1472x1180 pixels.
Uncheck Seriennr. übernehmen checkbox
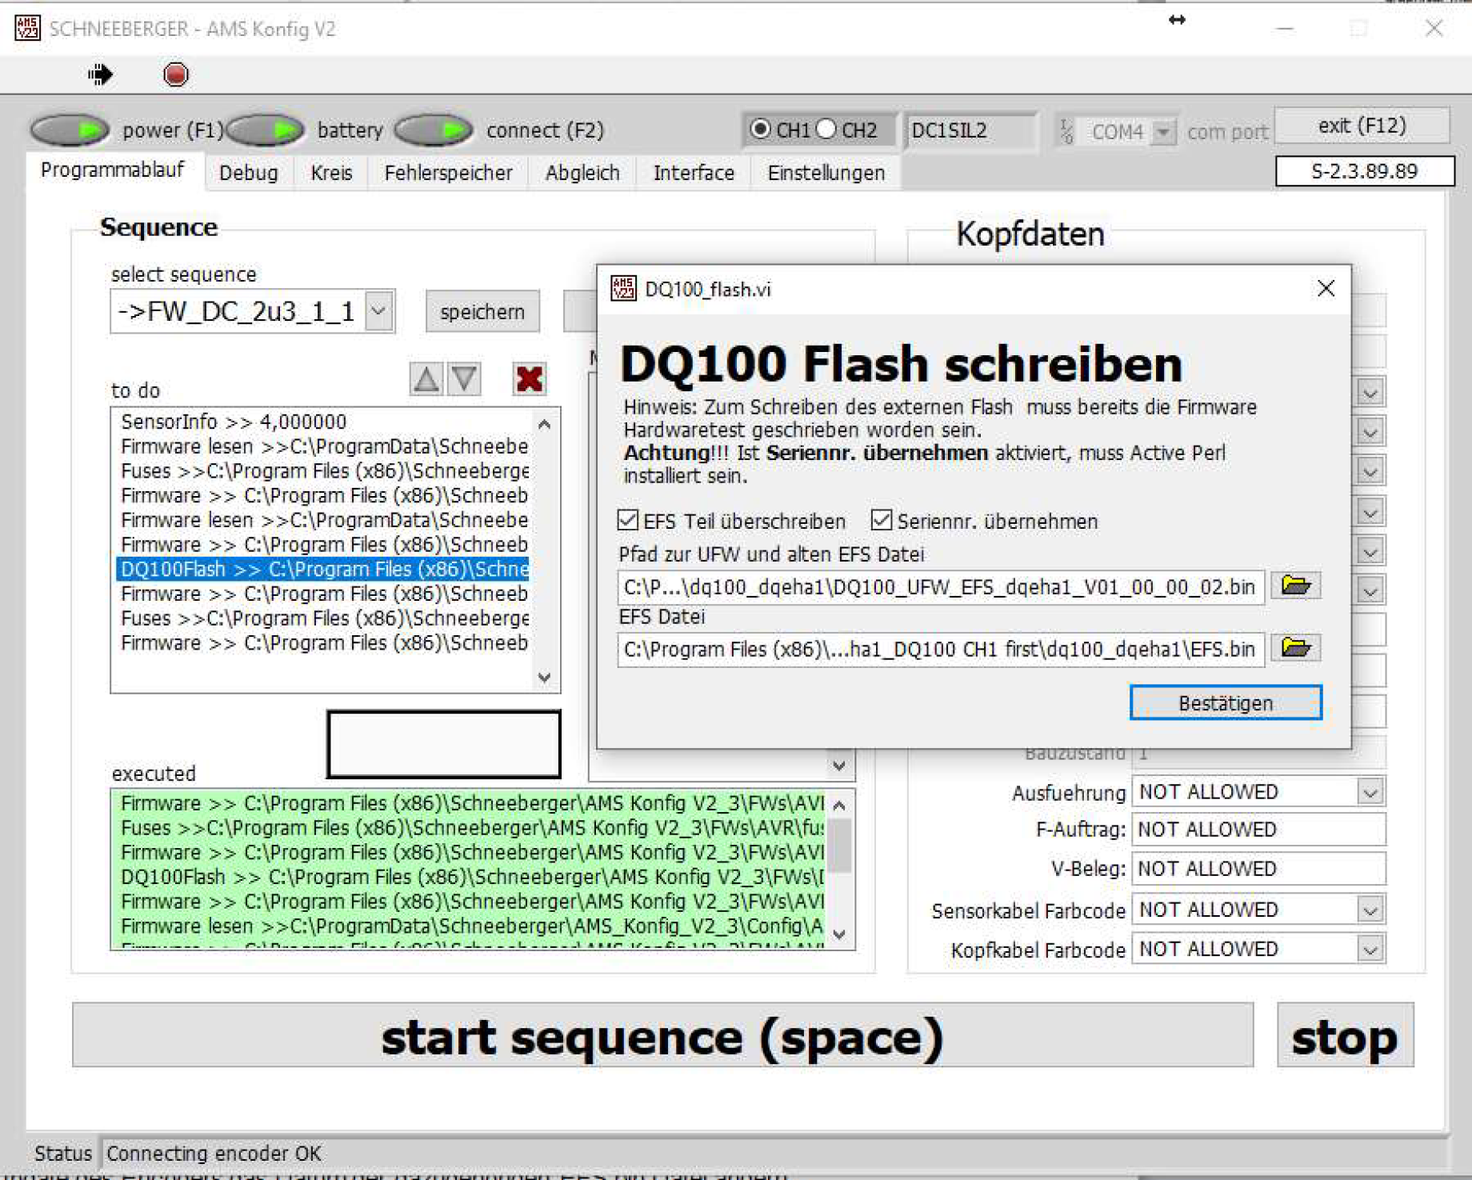pyautogui.click(x=882, y=521)
